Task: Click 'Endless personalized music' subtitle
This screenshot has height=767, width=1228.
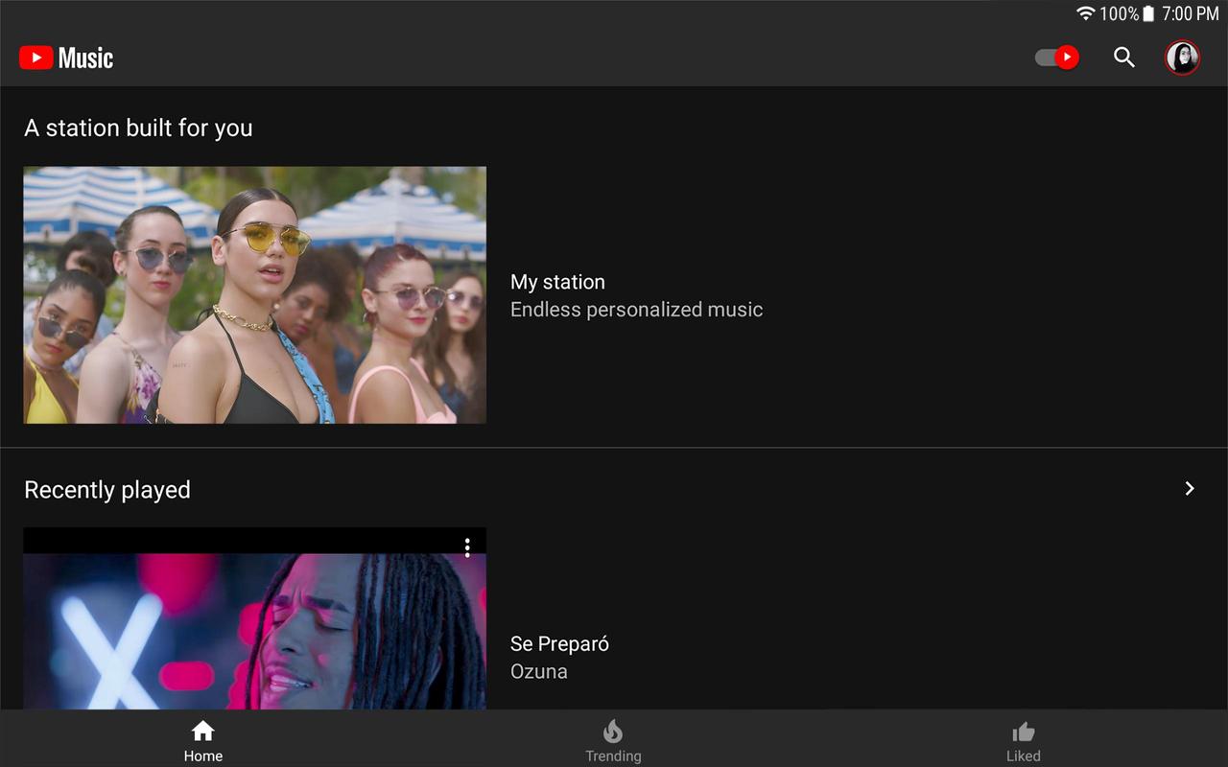Action: (x=636, y=310)
